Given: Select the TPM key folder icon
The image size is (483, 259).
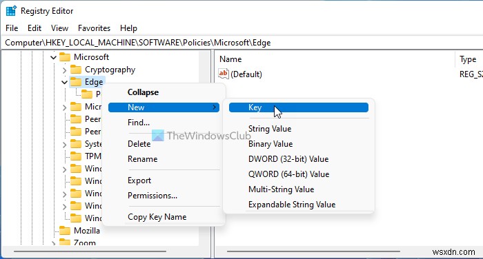Looking at the screenshot, I should (x=76, y=156).
